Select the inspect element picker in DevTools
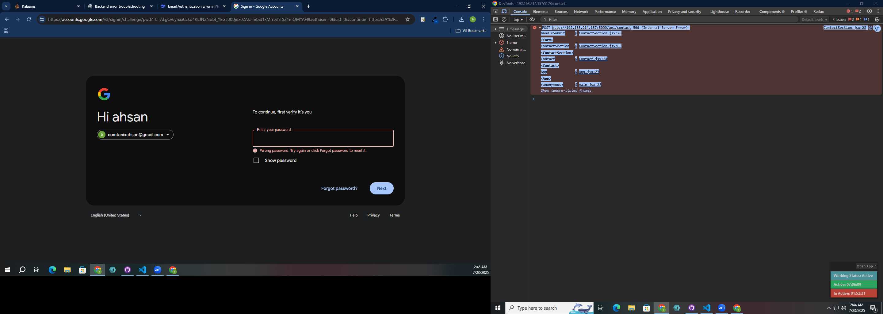This screenshot has width=883, height=314. [495, 11]
